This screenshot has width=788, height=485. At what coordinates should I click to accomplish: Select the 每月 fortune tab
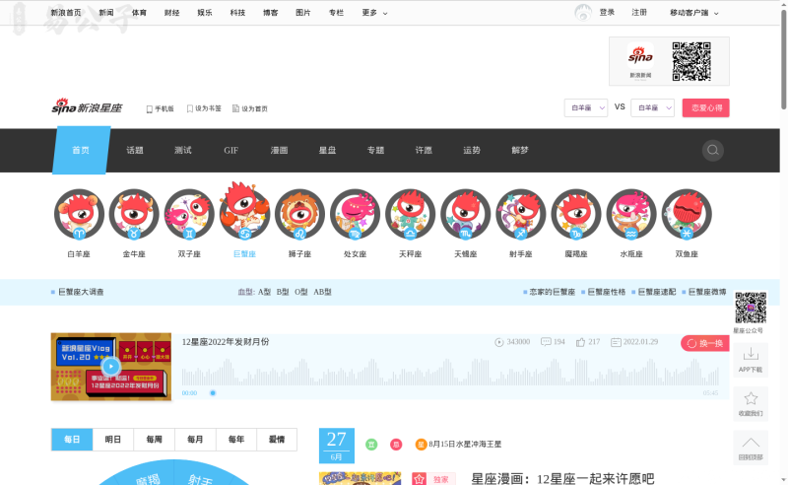click(x=195, y=440)
